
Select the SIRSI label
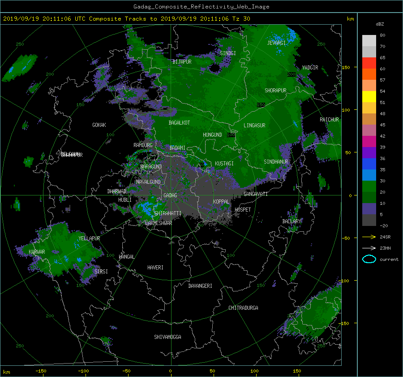tap(101, 272)
